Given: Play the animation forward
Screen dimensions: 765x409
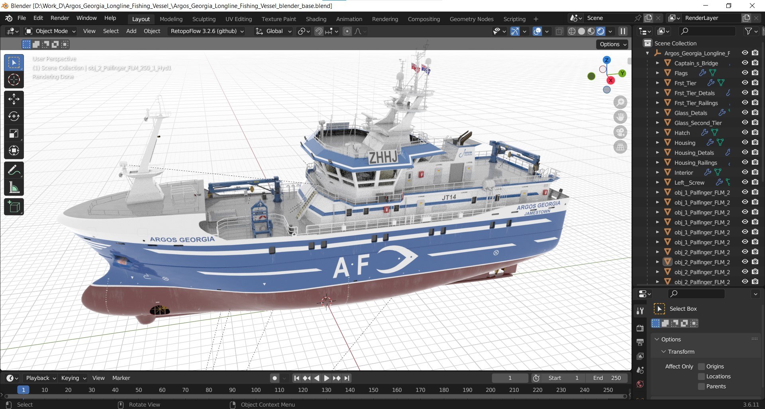Looking at the screenshot, I should point(327,378).
